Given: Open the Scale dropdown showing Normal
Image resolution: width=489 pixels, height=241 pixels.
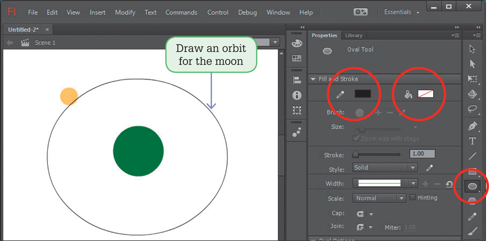Looking at the screenshot, I should [x=379, y=198].
